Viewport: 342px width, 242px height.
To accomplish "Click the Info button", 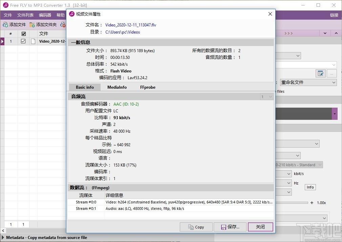I will [310, 187].
